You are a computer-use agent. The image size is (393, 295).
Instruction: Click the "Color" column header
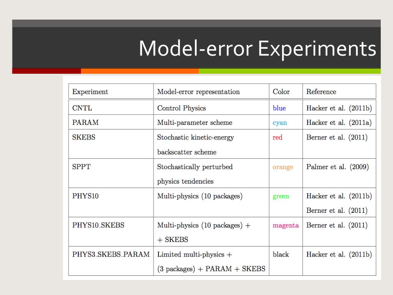(x=281, y=92)
